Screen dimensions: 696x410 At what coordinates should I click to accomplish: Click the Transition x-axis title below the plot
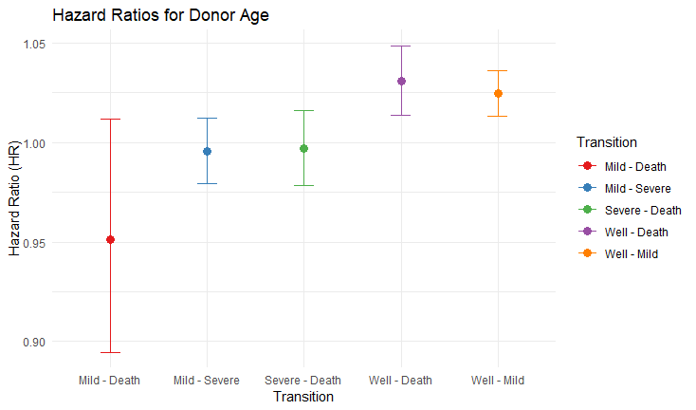302,398
